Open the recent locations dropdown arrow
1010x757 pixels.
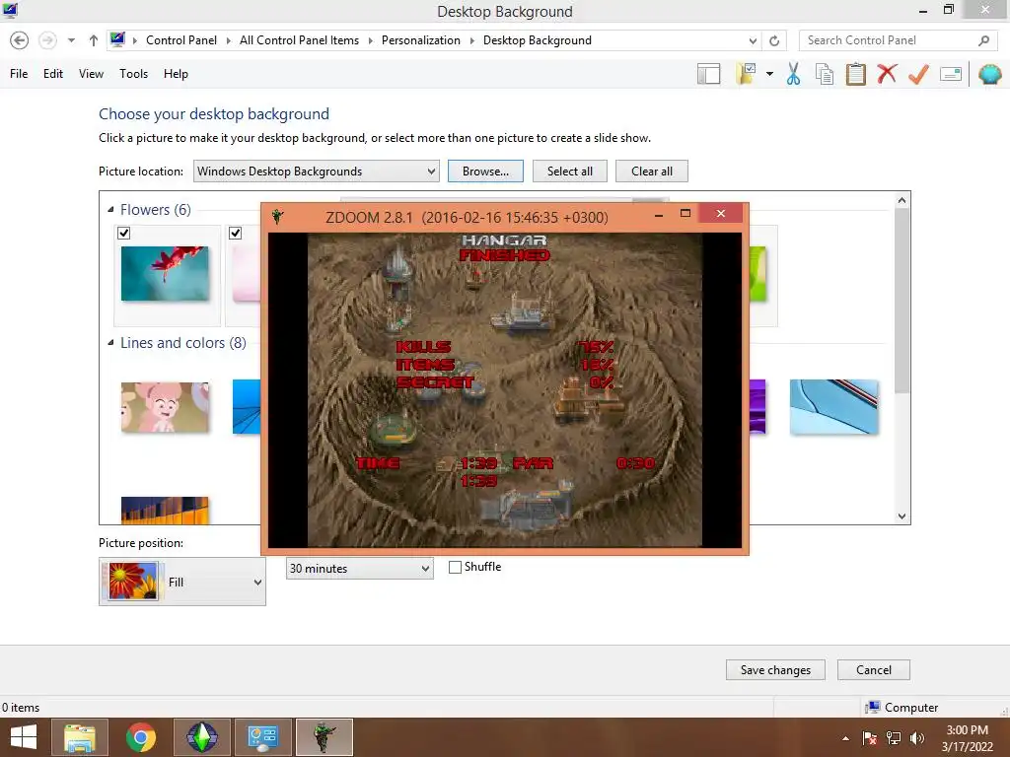(x=71, y=40)
